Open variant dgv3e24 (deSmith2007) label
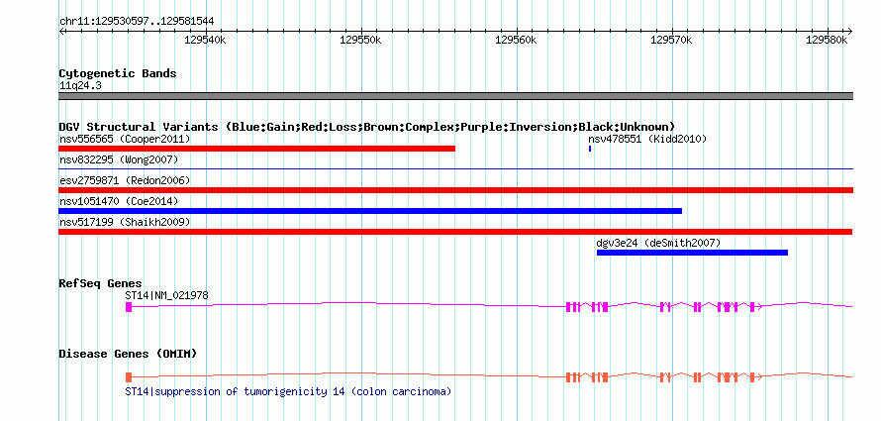 click(658, 243)
